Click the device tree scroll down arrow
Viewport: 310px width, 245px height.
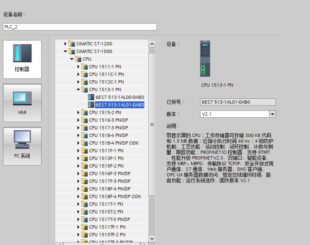tap(152, 238)
